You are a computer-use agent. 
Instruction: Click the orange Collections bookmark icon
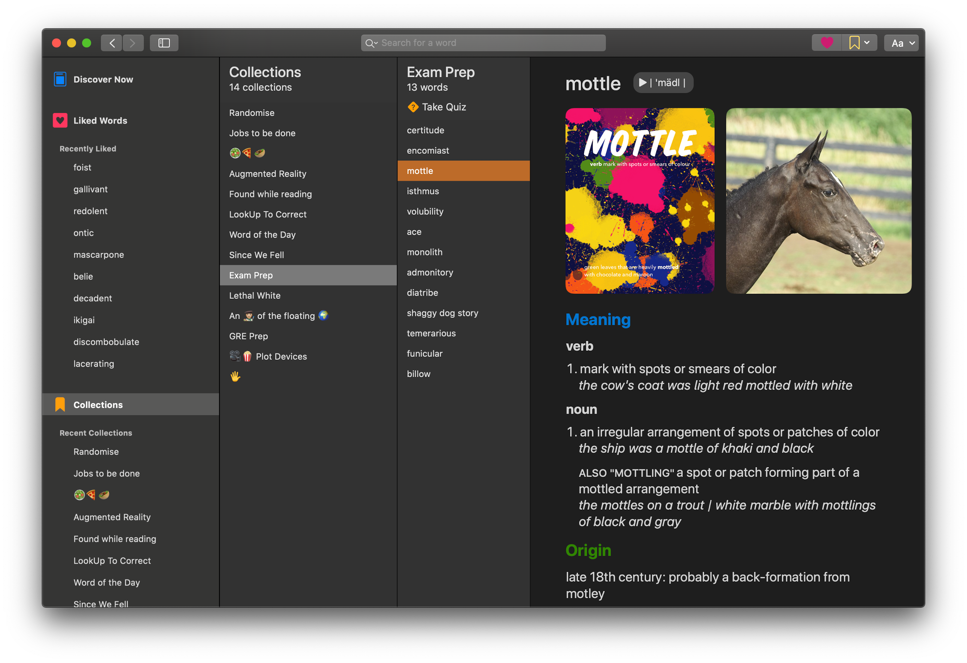click(60, 405)
